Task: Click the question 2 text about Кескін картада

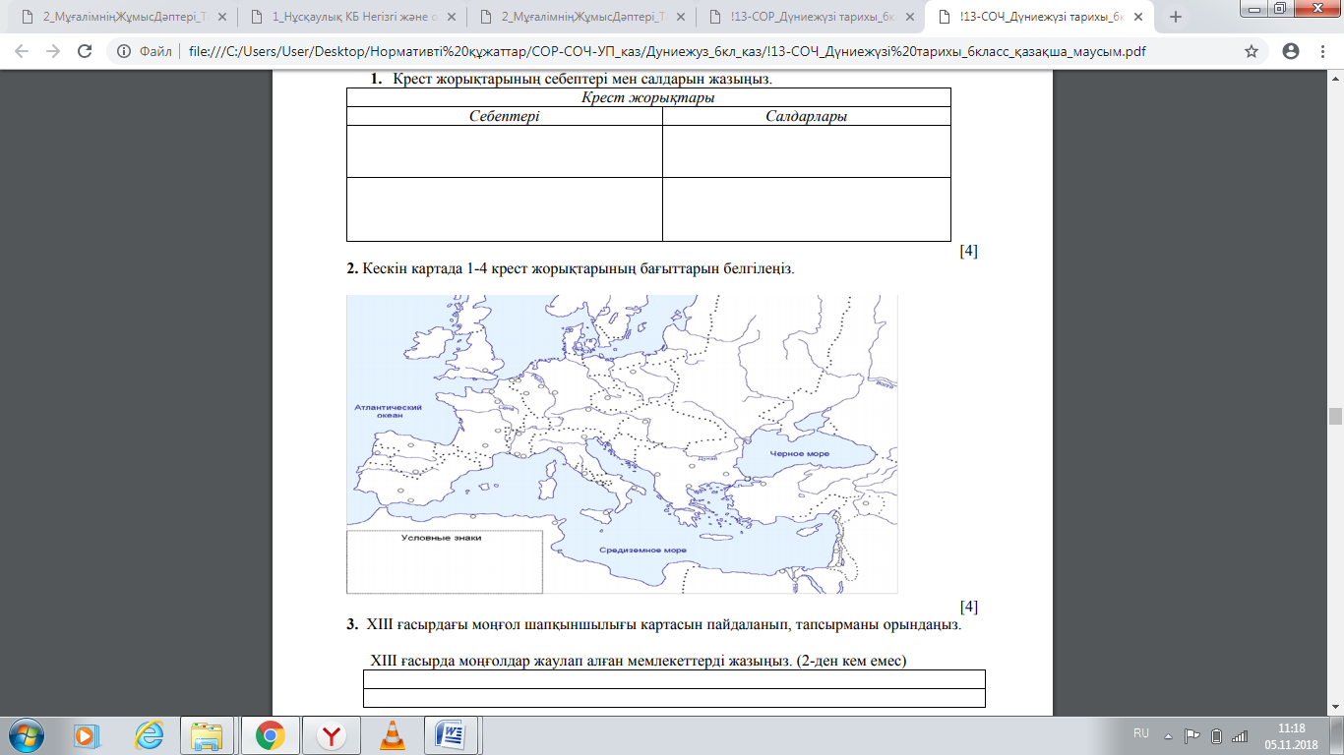Action: coord(570,268)
